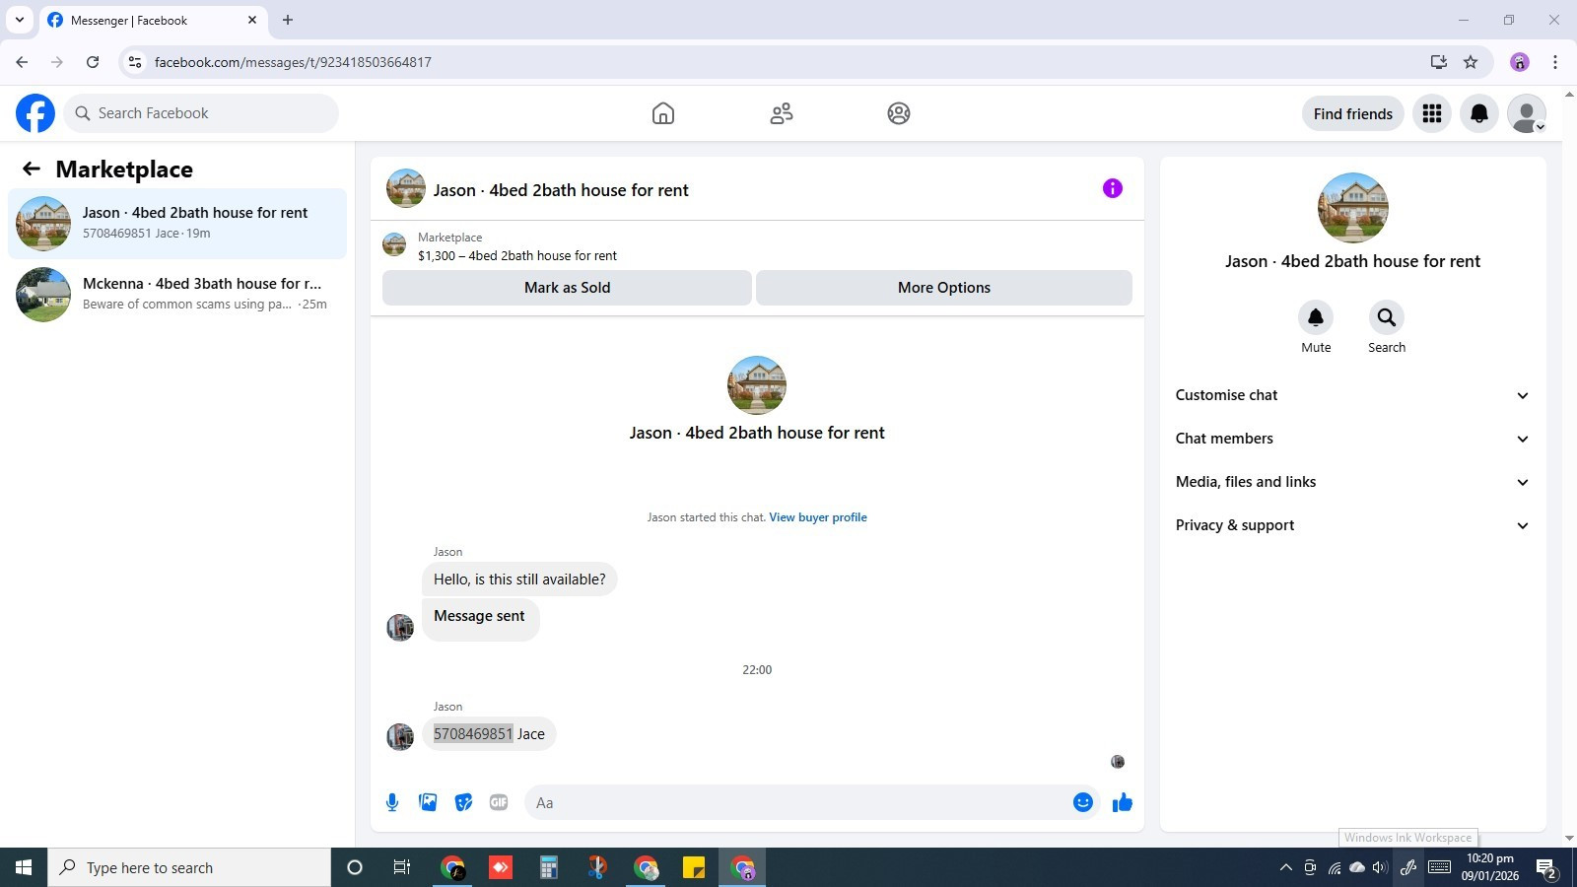Switch to Messenger | Facebook tab
Screen dimensions: 1577x887
(153, 20)
